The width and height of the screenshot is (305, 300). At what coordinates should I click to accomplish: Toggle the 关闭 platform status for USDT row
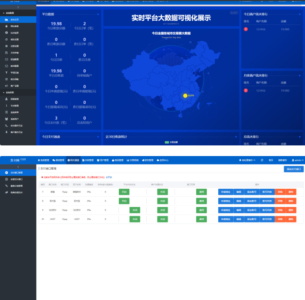coord(135,219)
